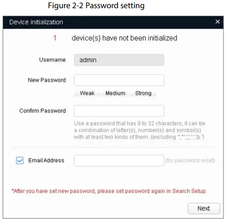Click the New Password input field
The image size is (226, 221).
(x=119, y=80)
